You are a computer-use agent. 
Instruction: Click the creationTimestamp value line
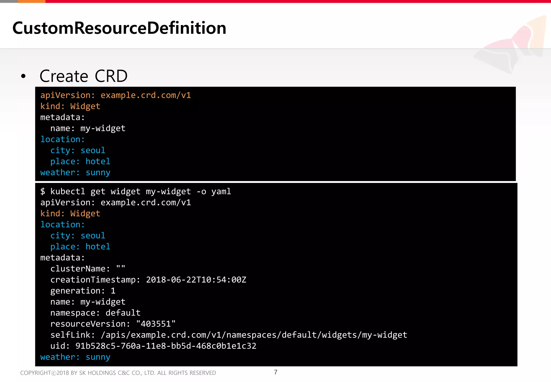tap(148, 280)
